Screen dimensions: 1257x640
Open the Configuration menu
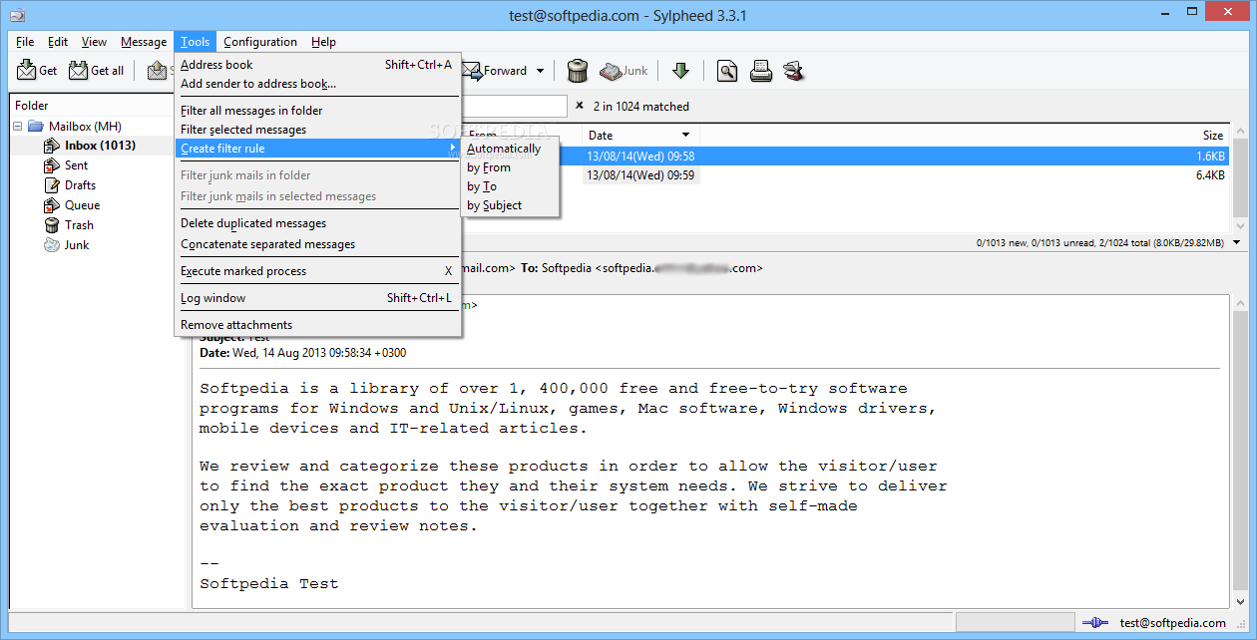[260, 42]
